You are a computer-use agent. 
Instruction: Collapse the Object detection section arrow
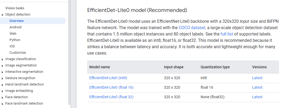click(2, 15)
